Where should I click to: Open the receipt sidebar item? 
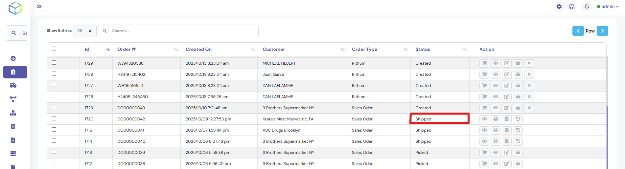(x=13, y=126)
